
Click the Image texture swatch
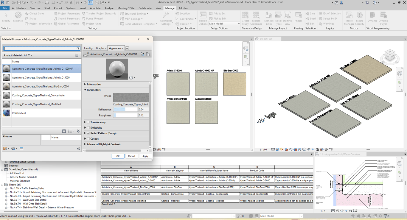(x=131, y=97)
